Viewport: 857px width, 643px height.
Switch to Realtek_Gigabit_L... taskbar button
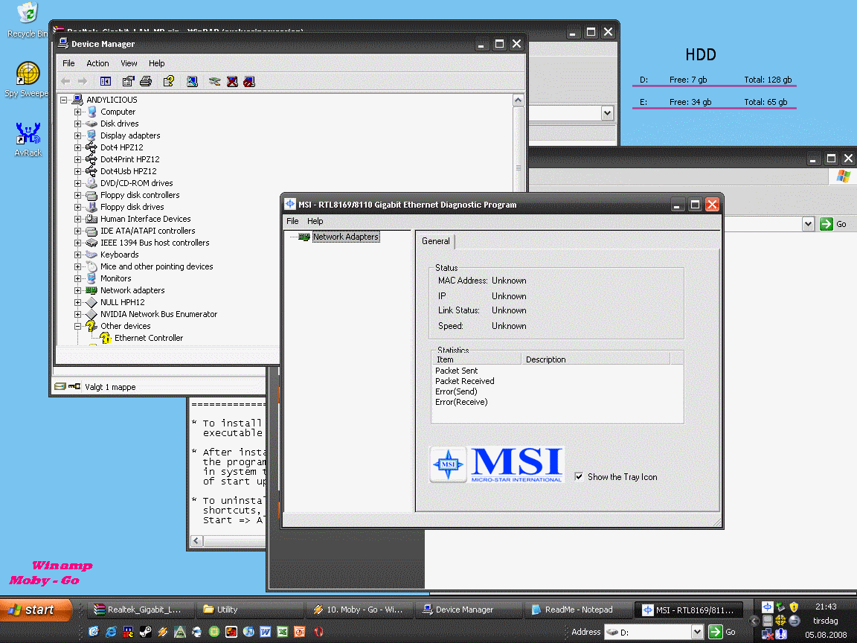click(x=141, y=609)
